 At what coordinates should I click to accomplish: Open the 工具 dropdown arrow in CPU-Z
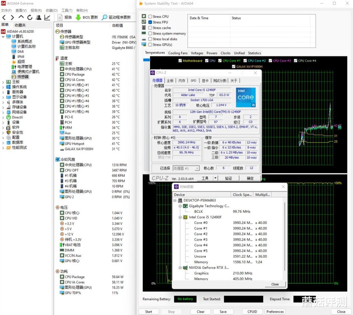[x=215, y=178]
